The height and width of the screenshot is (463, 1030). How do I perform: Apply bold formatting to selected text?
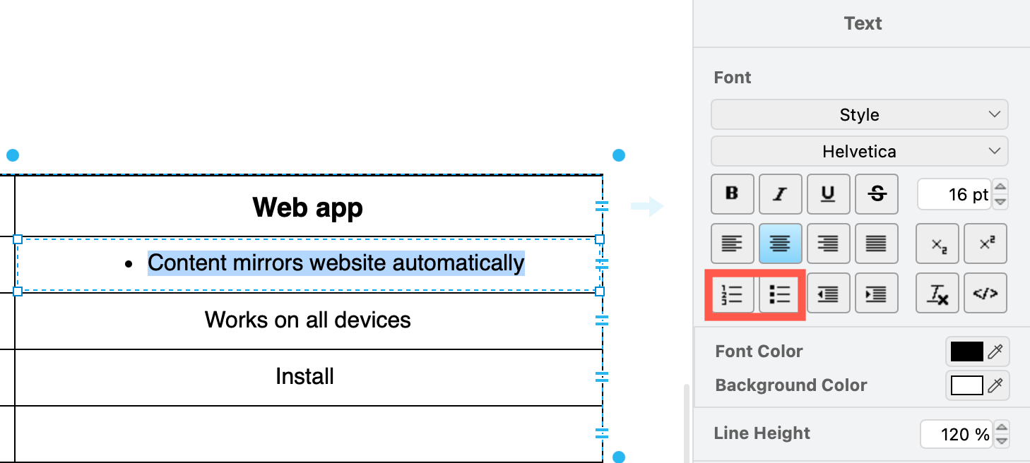[x=732, y=194]
